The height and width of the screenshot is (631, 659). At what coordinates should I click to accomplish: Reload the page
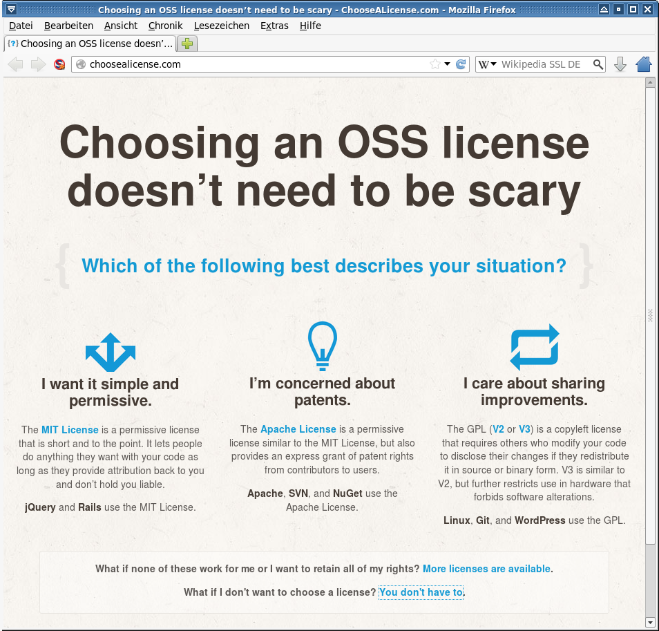pos(461,64)
